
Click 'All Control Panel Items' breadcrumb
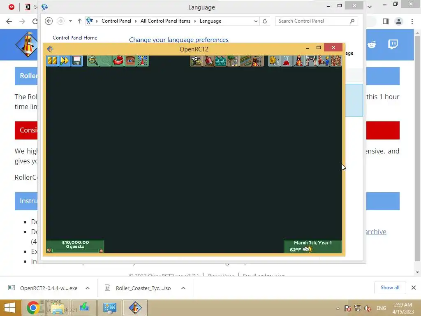tap(165, 21)
